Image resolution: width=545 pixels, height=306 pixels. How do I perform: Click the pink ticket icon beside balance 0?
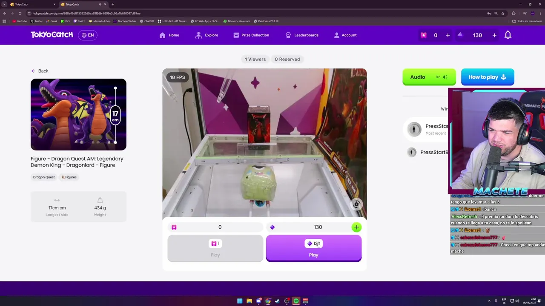point(174,227)
